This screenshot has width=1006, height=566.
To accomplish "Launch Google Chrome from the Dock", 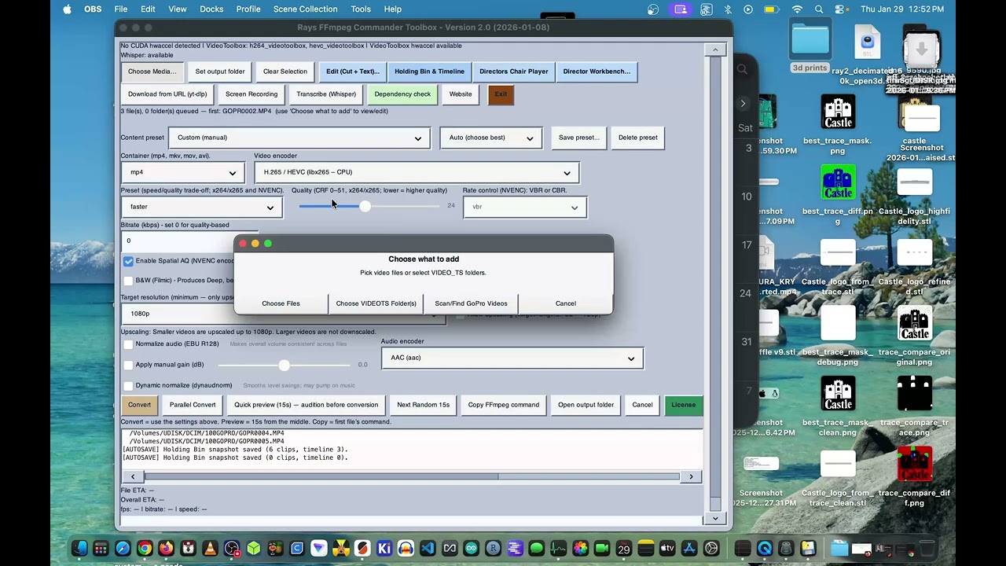I will (x=145, y=548).
